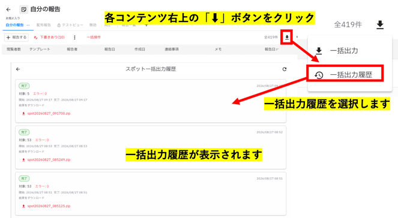Image resolution: width=398 pixels, height=218 pixels.
Task: Switch to the 無効 tab
Action: tap(93, 25)
